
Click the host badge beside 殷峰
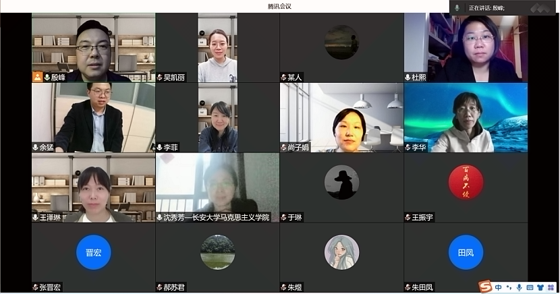pyautogui.click(x=37, y=78)
